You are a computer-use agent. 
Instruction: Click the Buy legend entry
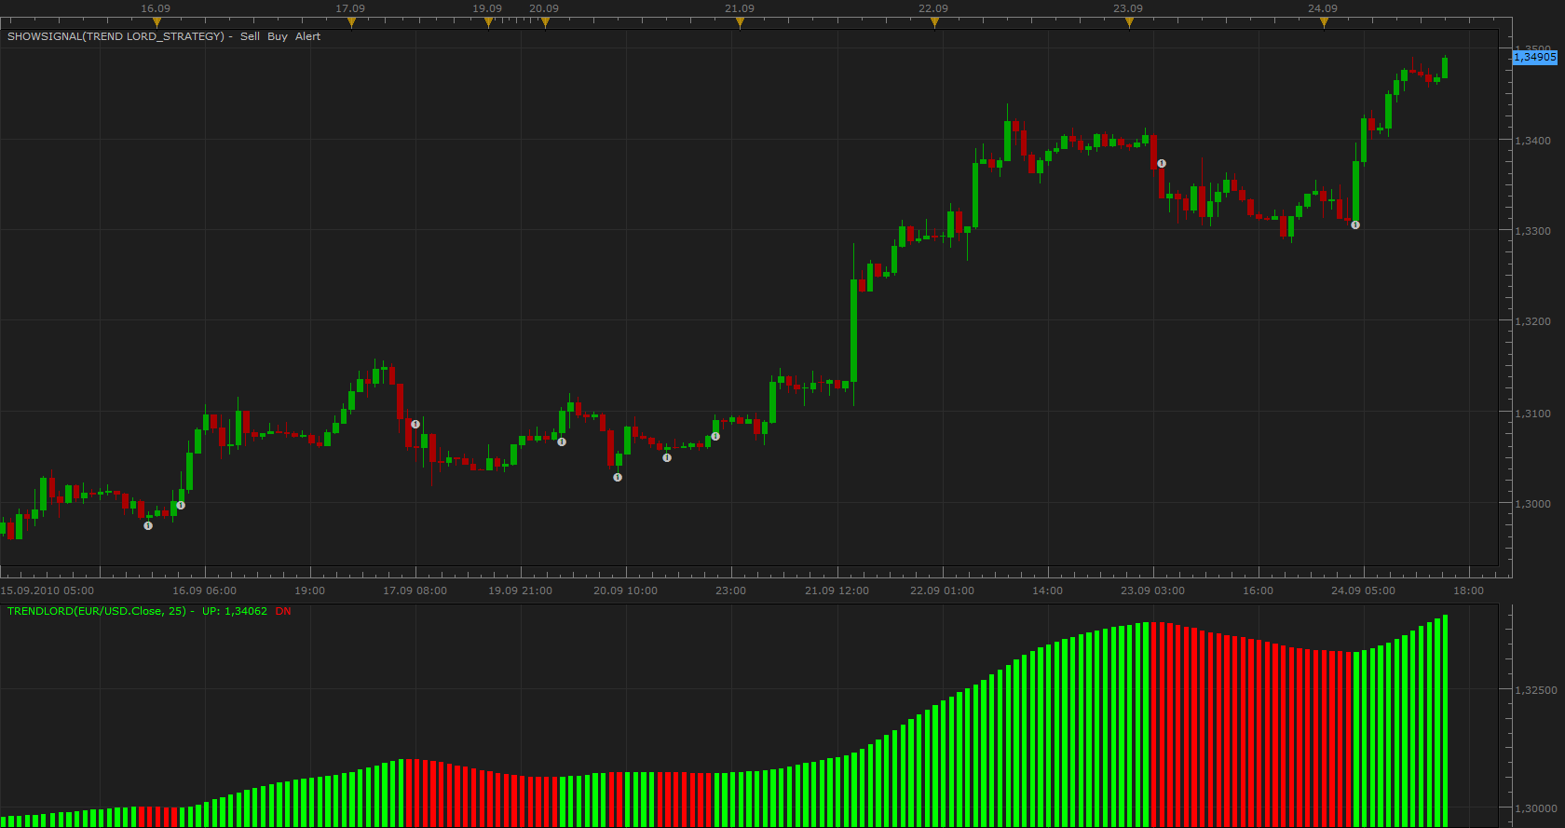point(278,36)
